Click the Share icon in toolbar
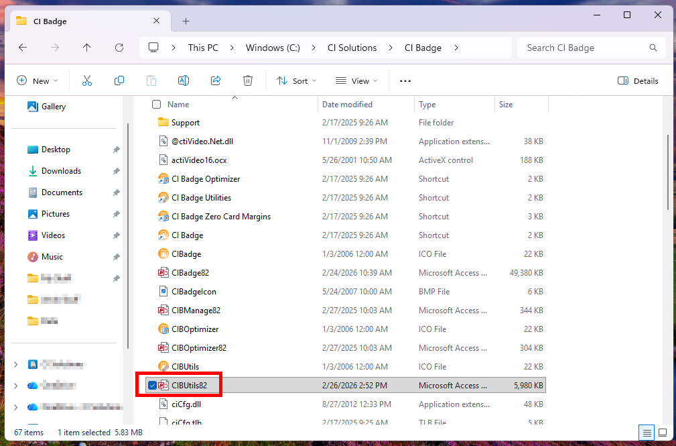Viewport: 676px width, 446px height. point(216,80)
